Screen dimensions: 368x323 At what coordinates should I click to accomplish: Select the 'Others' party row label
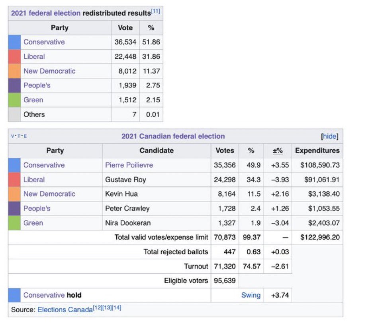point(34,114)
